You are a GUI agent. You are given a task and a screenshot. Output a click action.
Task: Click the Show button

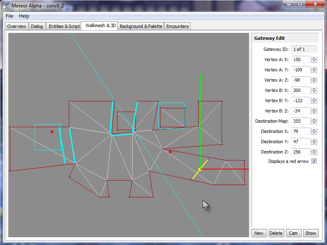[311, 233]
